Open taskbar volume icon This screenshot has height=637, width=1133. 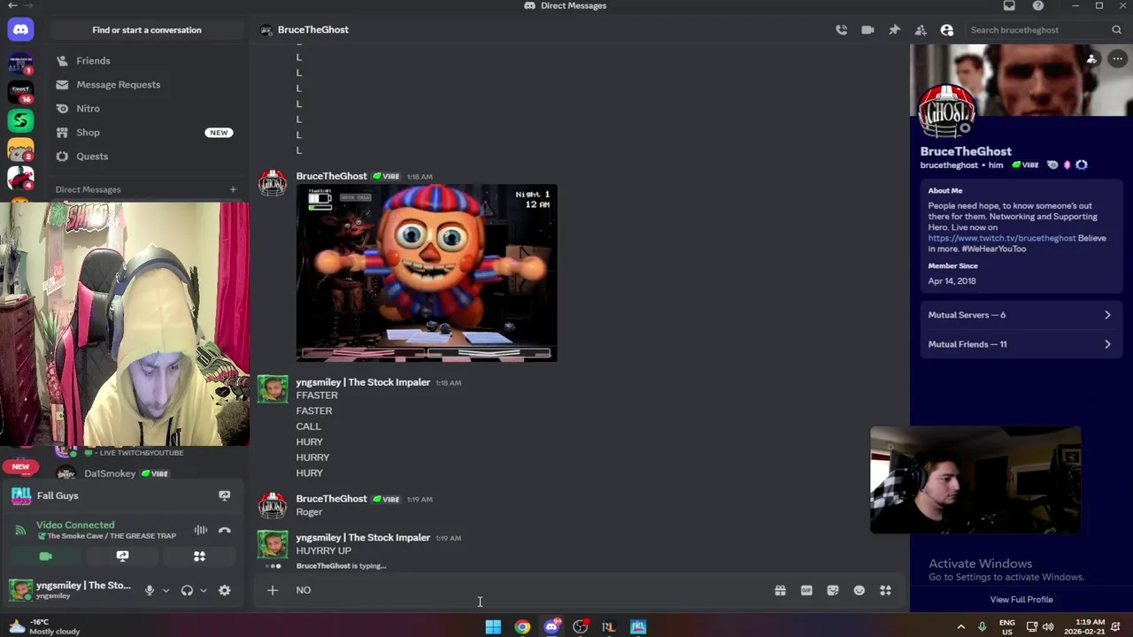pos(1048,627)
